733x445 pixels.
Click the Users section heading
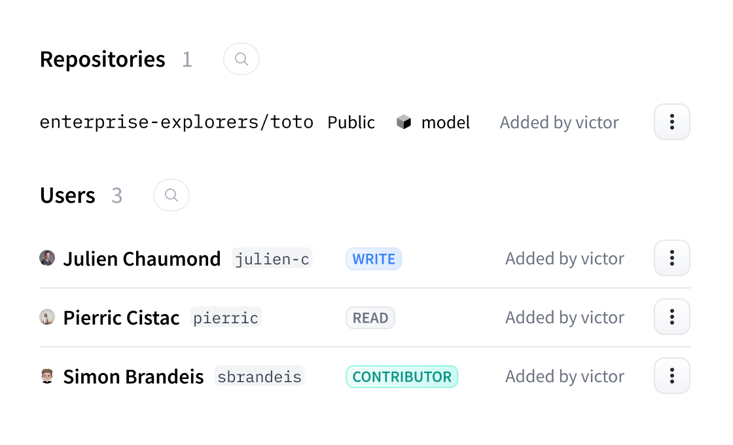click(x=67, y=195)
